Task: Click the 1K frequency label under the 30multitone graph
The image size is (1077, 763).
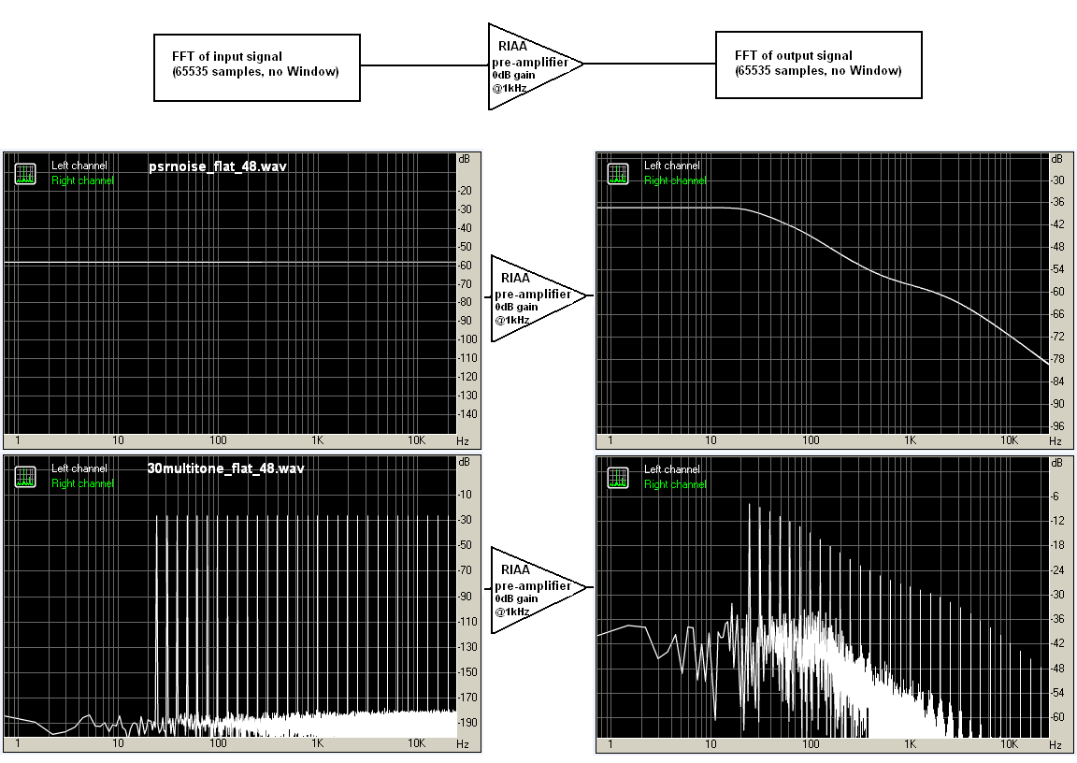Action: [x=317, y=743]
